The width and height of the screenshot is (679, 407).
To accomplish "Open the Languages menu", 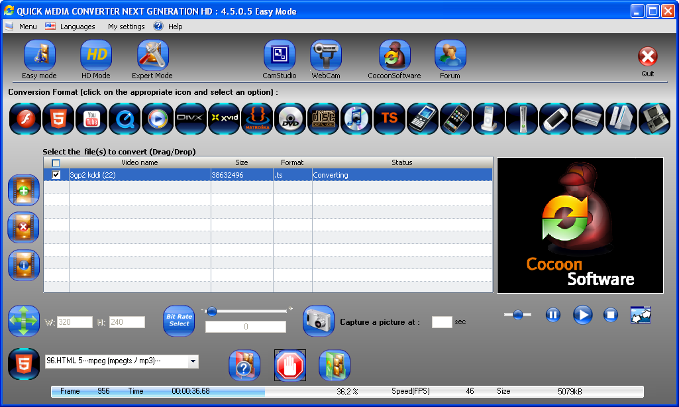I will click(77, 27).
